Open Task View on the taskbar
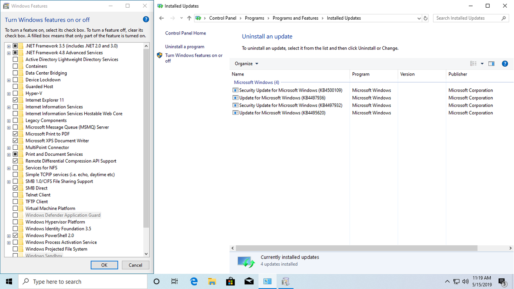The width and height of the screenshot is (514, 289). [x=175, y=281]
